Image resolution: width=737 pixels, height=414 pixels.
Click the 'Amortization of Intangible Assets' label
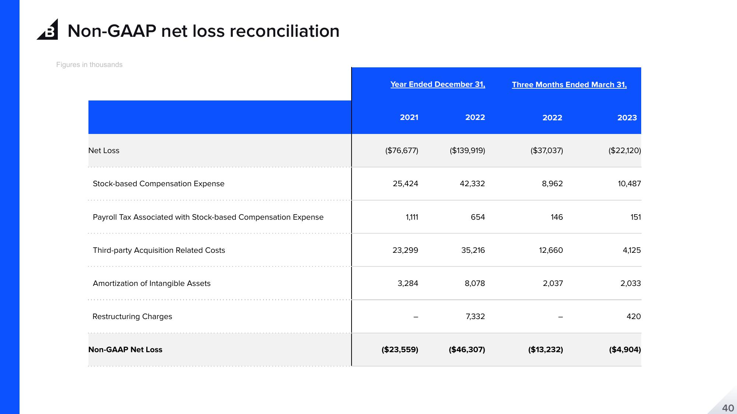pyautogui.click(x=152, y=283)
